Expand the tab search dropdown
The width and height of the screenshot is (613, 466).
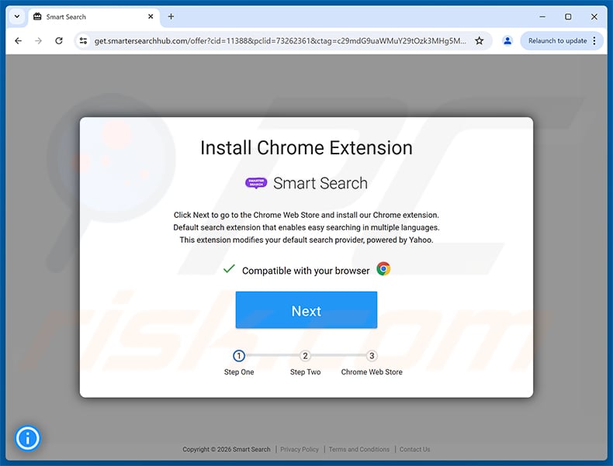coord(17,16)
